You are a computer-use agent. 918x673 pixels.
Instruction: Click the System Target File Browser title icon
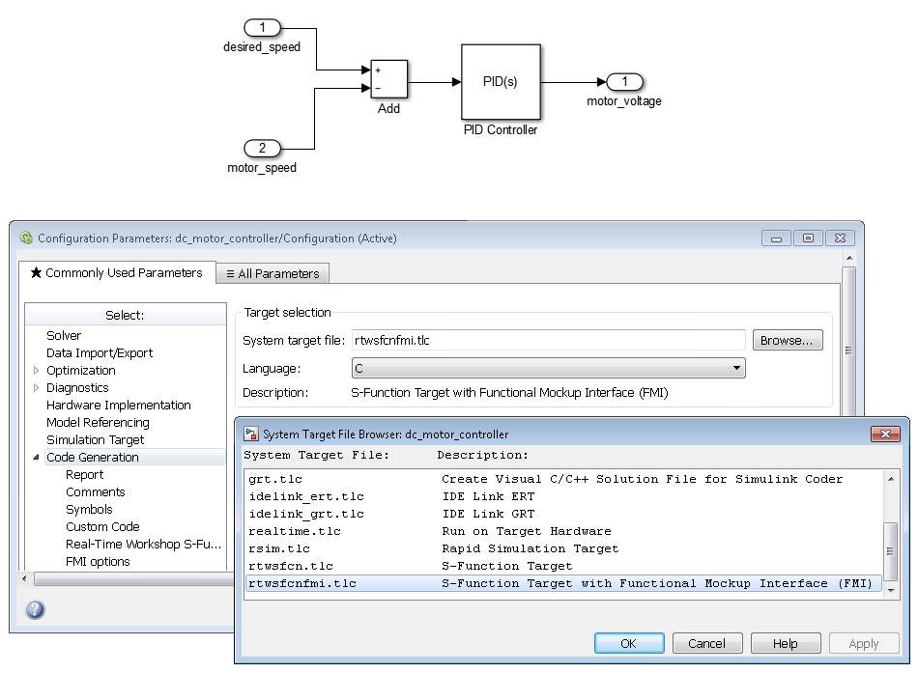[x=250, y=435]
